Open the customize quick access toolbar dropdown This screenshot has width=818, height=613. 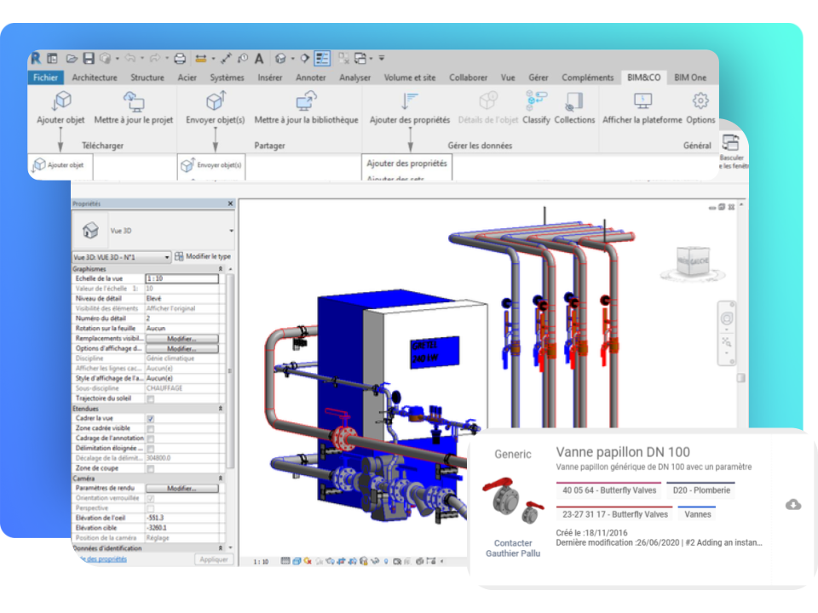pyautogui.click(x=382, y=59)
